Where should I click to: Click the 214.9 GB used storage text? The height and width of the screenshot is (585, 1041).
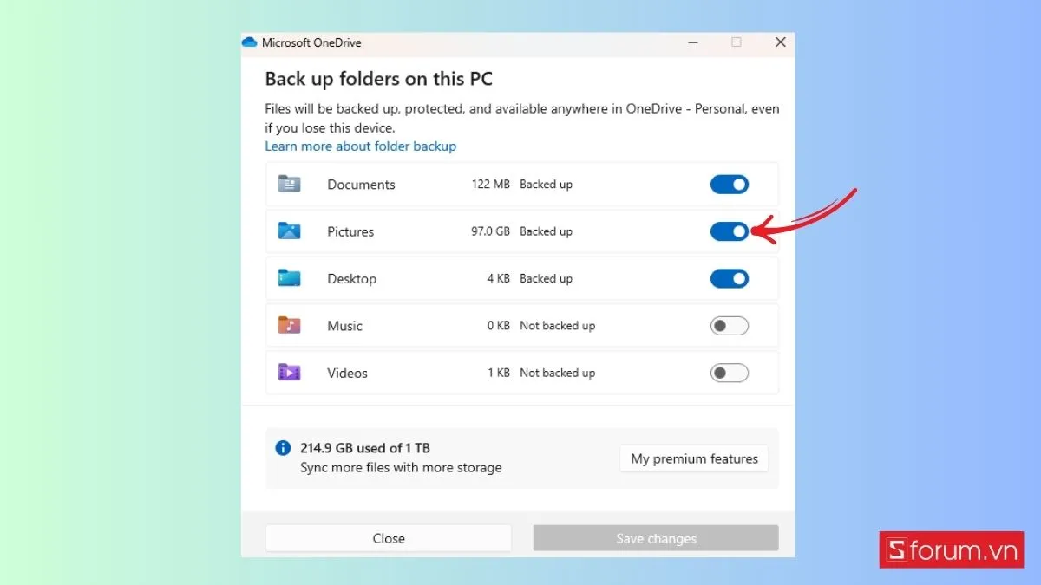[x=365, y=448]
